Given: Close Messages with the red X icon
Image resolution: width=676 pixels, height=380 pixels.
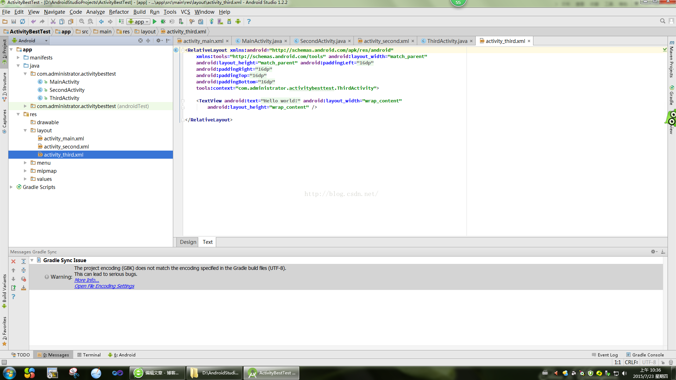Looking at the screenshot, I should (13, 261).
